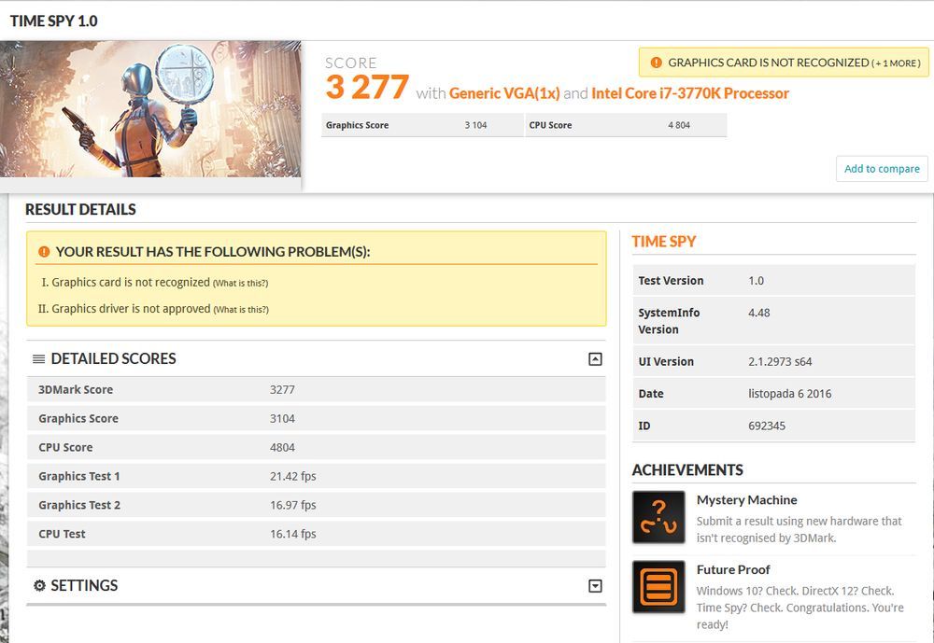Click the RESULT DETAILS heading
Image resolution: width=934 pixels, height=643 pixels.
[x=80, y=210]
